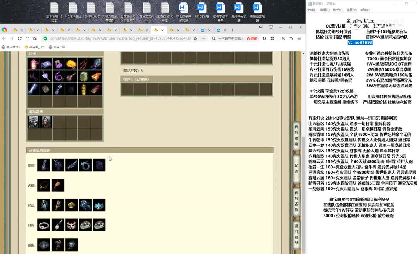Click highlighted text V: noif1993 in Notepad
417x254 pixels.
click(x=360, y=42)
